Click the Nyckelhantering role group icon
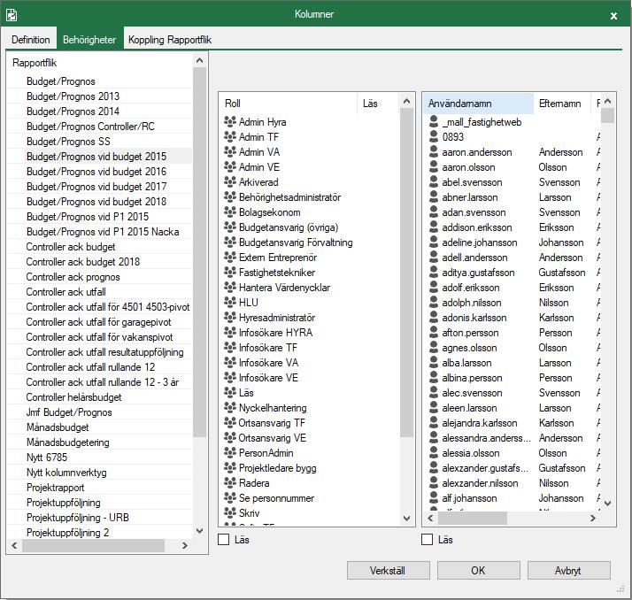 [x=230, y=407]
